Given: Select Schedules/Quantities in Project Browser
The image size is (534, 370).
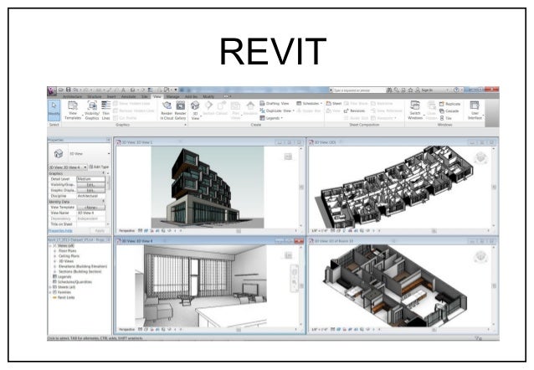Looking at the screenshot, I should pyautogui.click(x=74, y=282).
